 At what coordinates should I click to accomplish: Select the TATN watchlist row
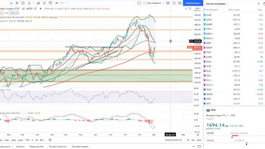234,53
